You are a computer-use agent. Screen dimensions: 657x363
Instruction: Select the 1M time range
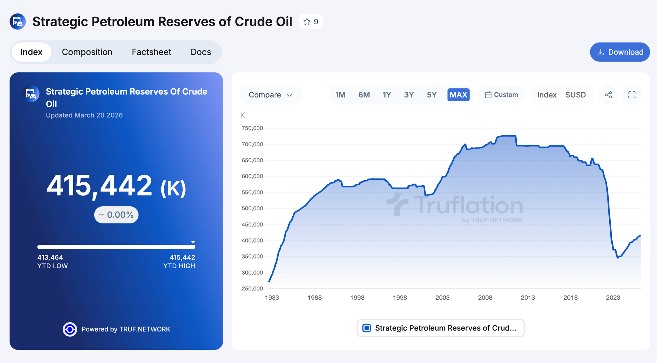point(340,95)
